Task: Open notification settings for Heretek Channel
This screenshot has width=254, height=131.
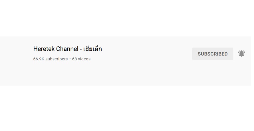Action: [x=241, y=54]
